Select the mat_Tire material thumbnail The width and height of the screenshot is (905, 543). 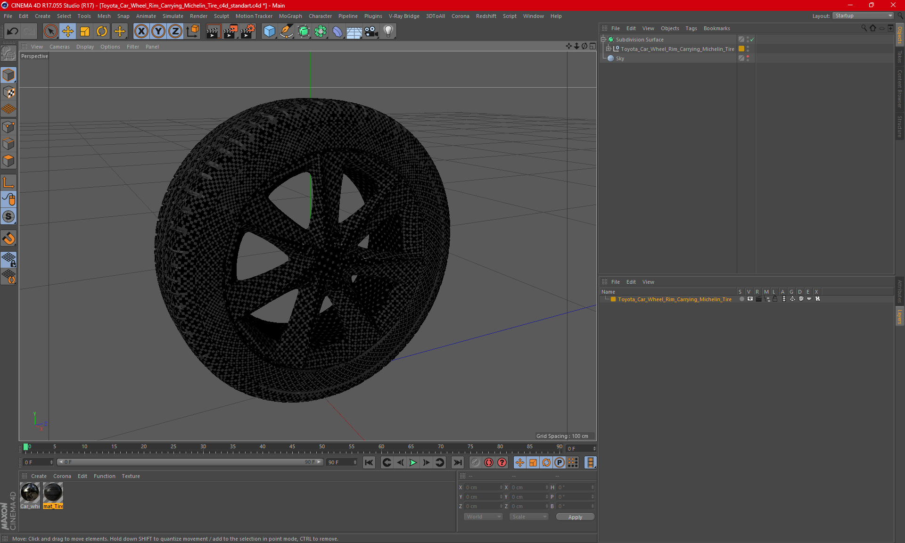coord(53,493)
